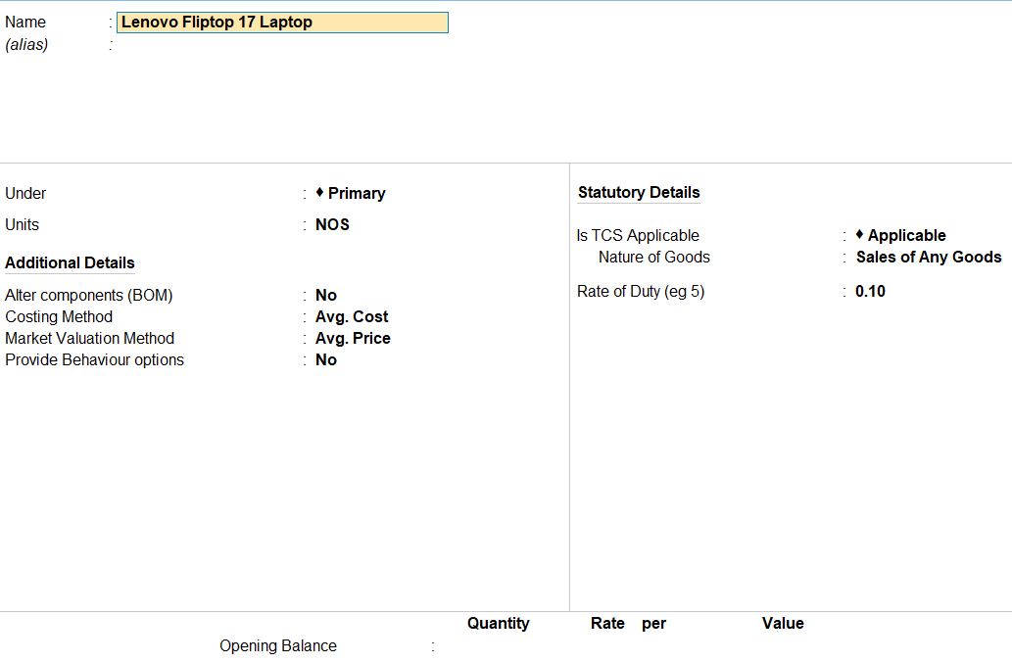Click the 'Costing Method' label

point(59,316)
